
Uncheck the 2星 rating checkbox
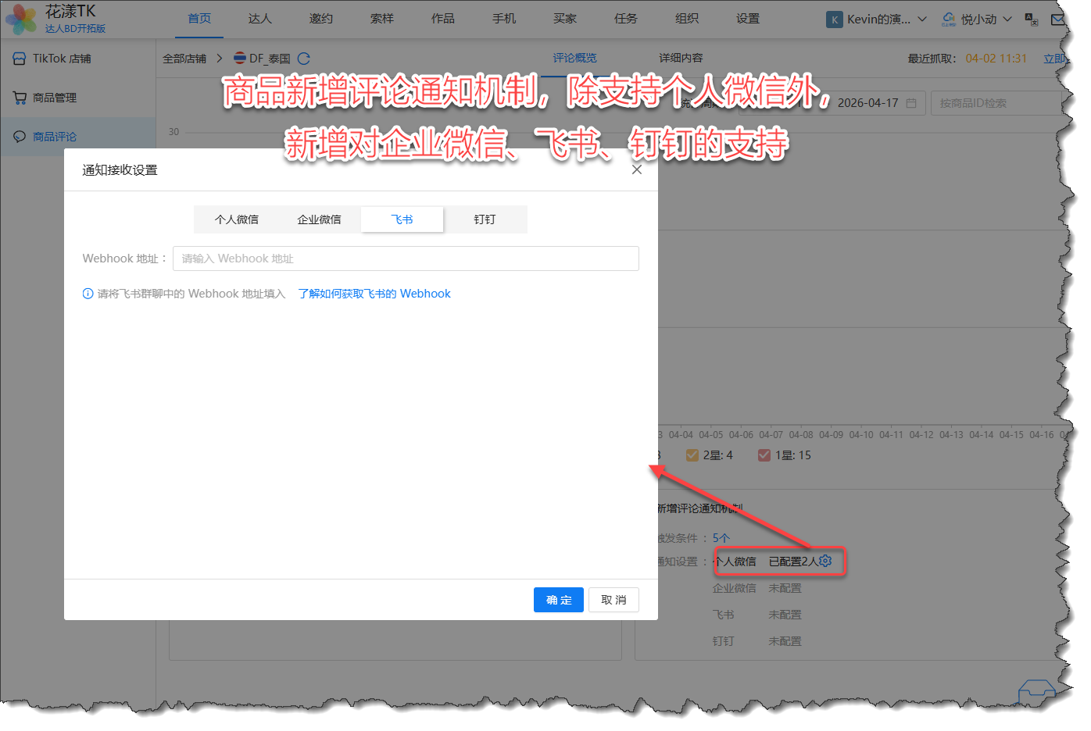(x=692, y=455)
